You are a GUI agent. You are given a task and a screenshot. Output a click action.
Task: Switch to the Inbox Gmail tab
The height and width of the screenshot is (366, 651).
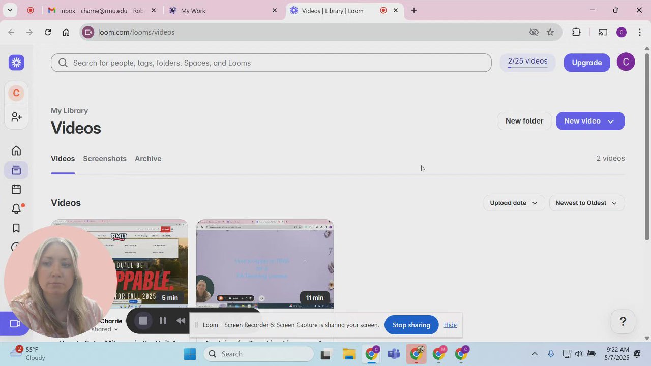101,10
